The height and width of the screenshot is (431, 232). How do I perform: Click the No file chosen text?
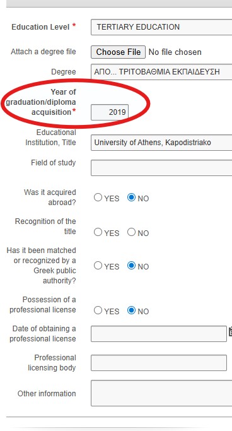tap(175, 52)
